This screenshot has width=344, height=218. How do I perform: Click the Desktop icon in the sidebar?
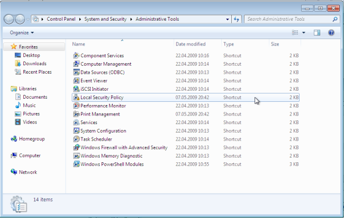coord(18,55)
